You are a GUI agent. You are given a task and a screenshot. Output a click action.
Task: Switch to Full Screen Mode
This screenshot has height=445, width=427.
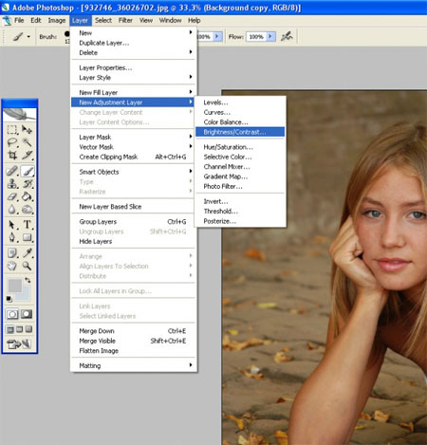(x=28, y=329)
